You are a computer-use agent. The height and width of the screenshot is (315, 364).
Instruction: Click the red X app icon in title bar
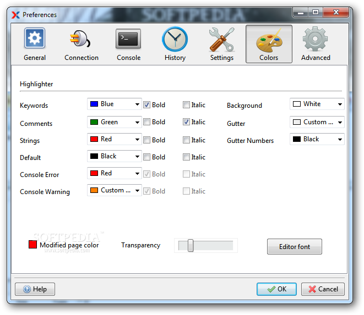pyautogui.click(x=15, y=15)
